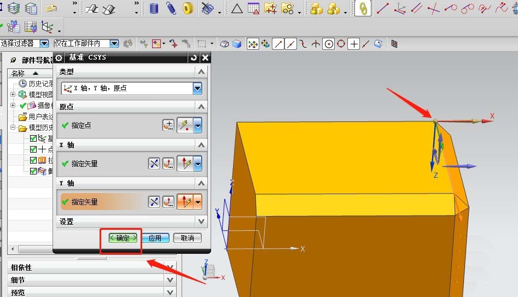
Task: Select the cylindrical compression spring tool
Action: click(x=154, y=8)
